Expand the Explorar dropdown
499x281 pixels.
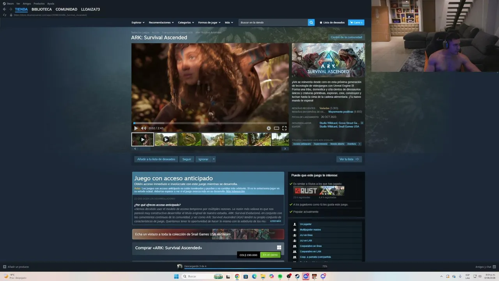click(138, 23)
